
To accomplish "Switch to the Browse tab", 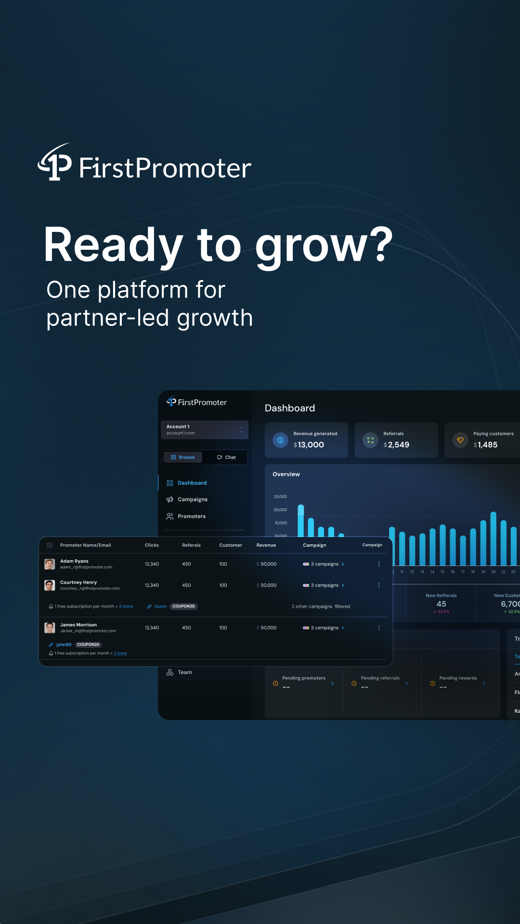I will point(182,457).
